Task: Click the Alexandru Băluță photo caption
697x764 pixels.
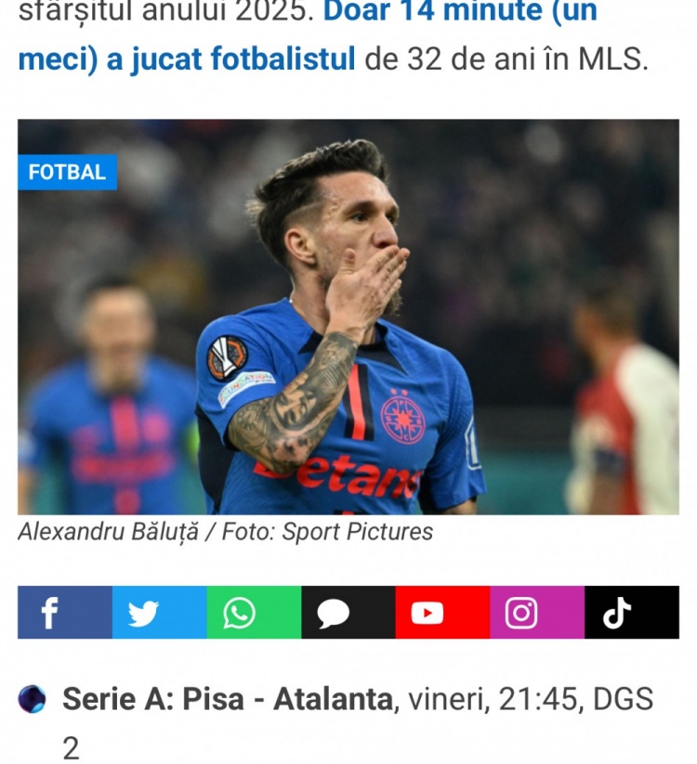Action: (225, 532)
